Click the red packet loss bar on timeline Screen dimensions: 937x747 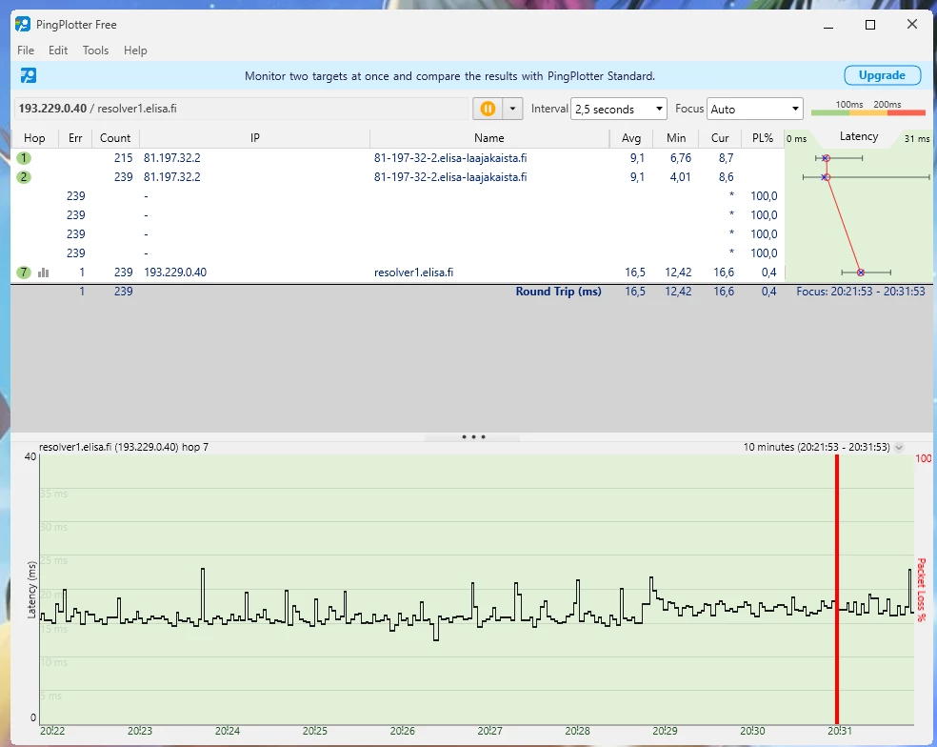pos(837,589)
